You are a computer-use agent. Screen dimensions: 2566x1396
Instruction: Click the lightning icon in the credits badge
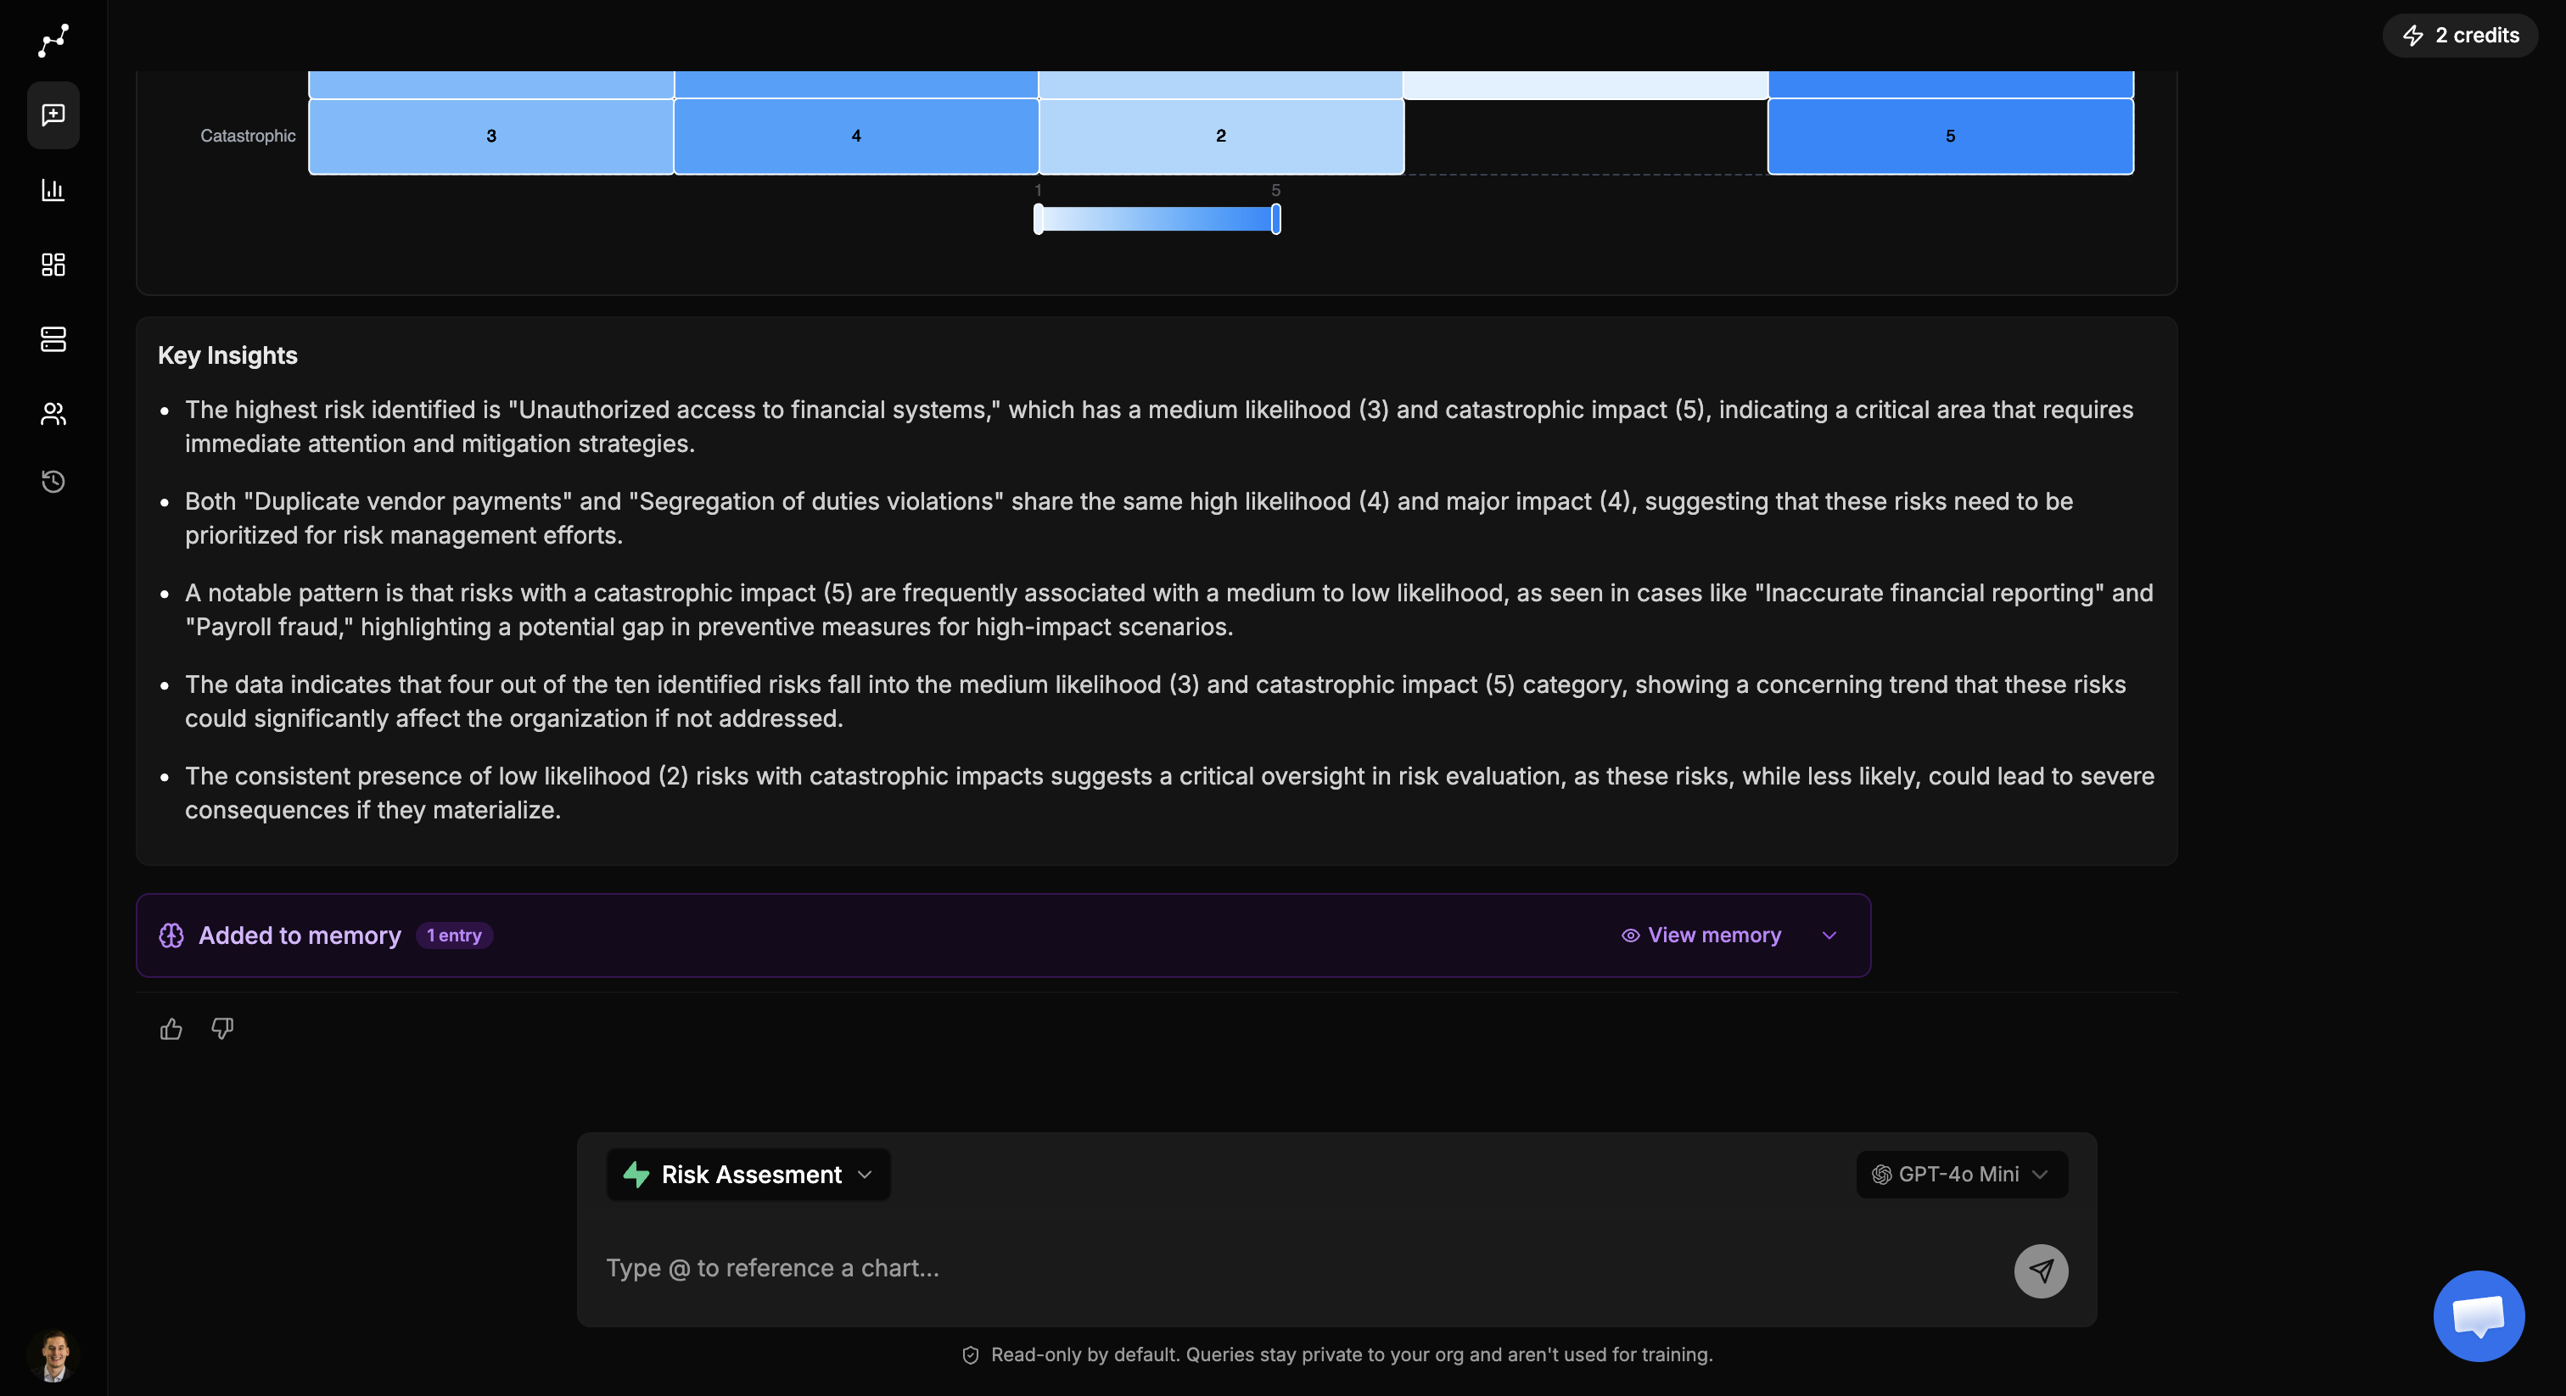[x=2412, y=36]
